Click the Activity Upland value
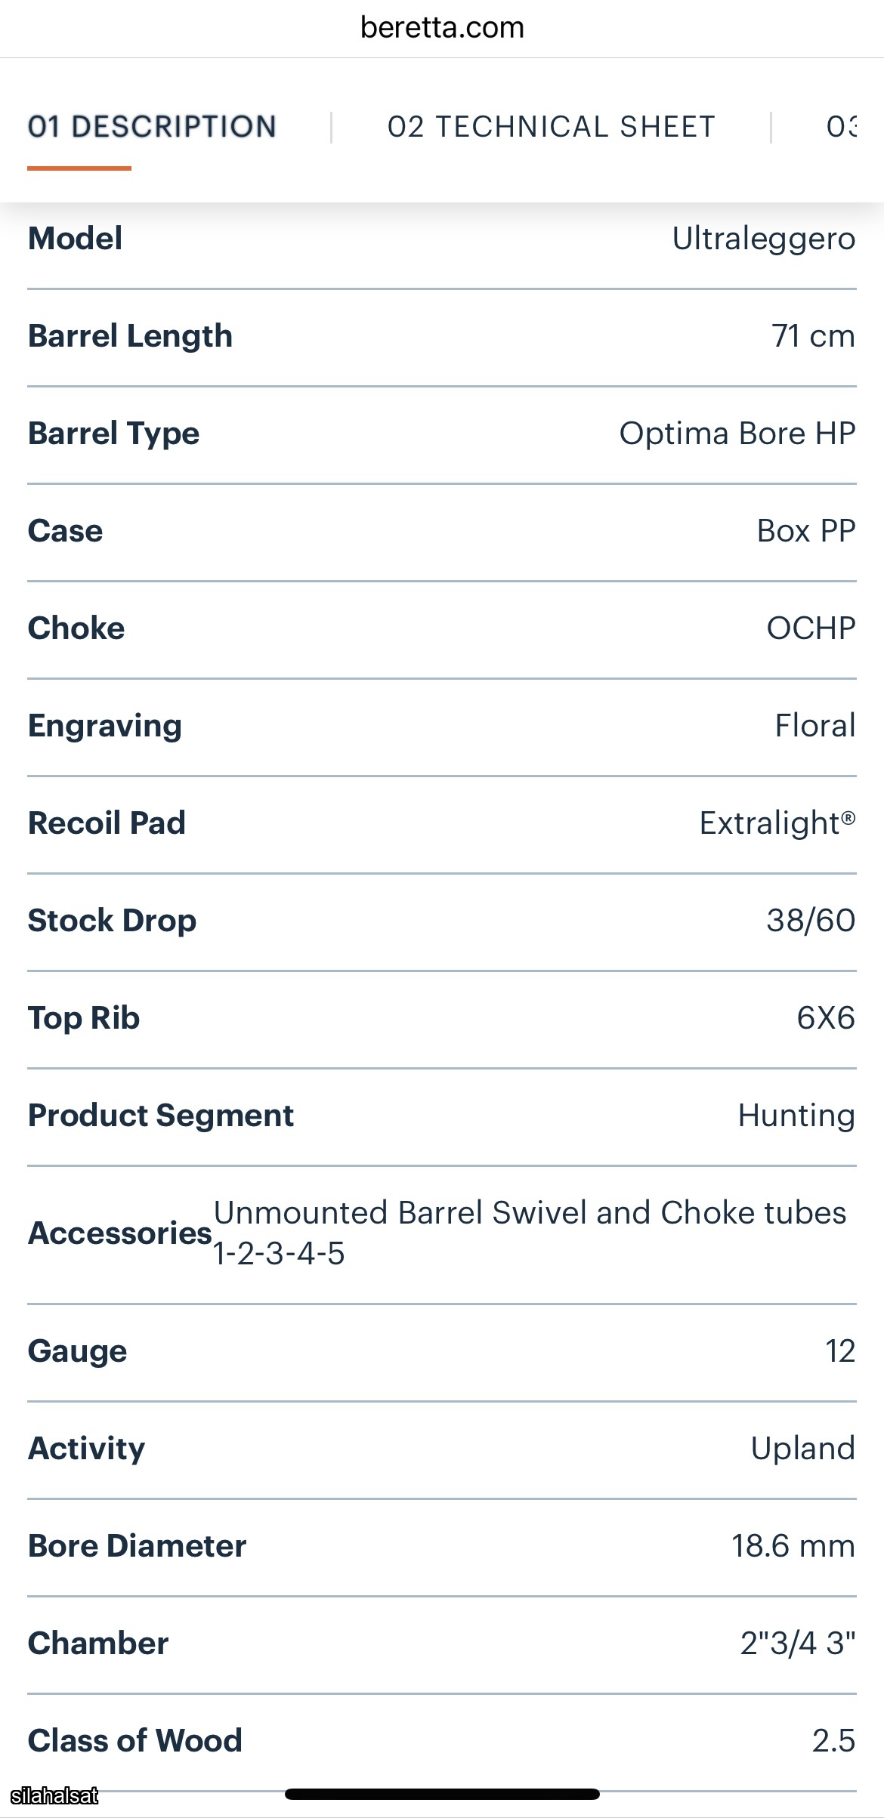 (803, 1449)
